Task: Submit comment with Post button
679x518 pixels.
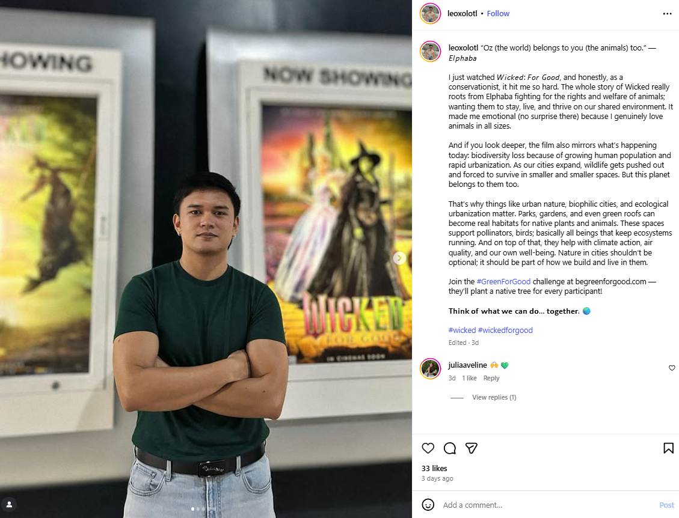Action: (666, 505)
